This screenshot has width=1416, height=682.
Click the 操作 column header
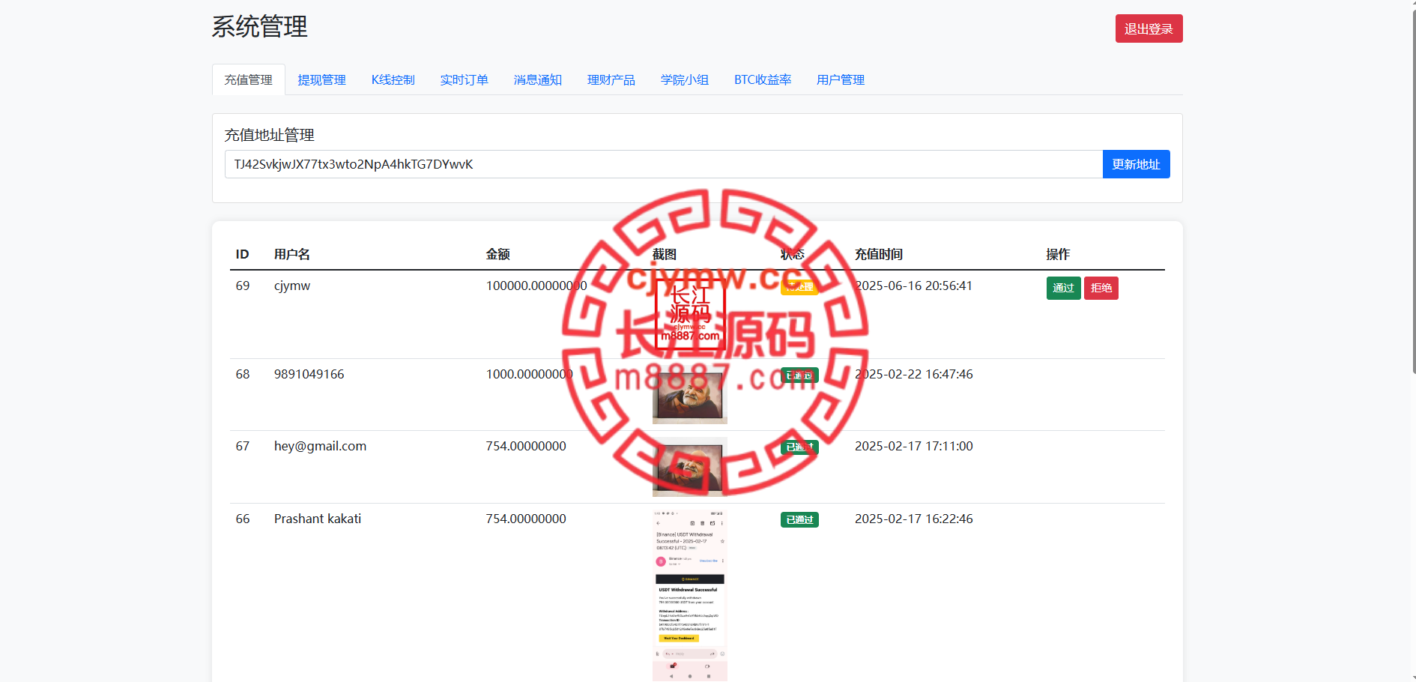click(x=1058, y=254)
